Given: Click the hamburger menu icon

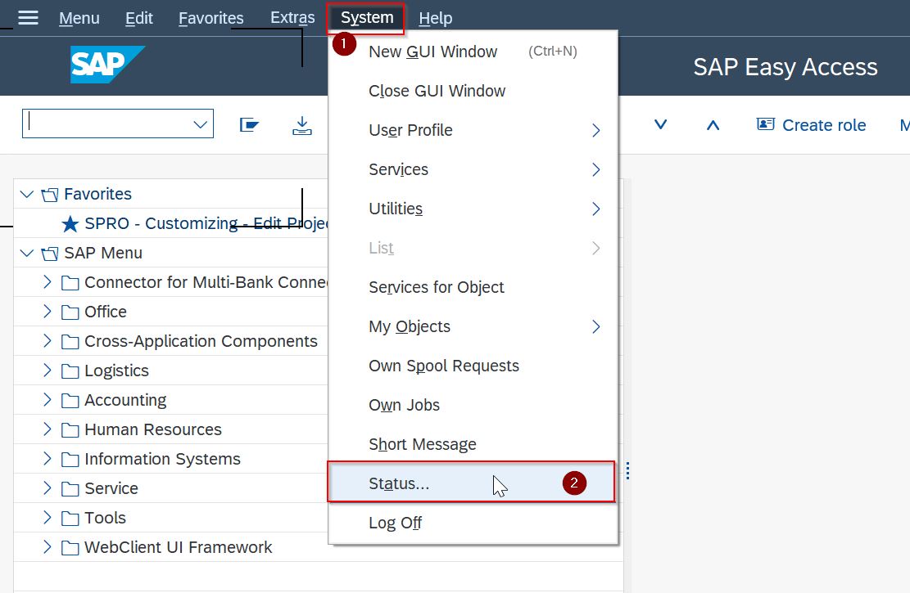Looking at the screenshot, I should [28, 17].
